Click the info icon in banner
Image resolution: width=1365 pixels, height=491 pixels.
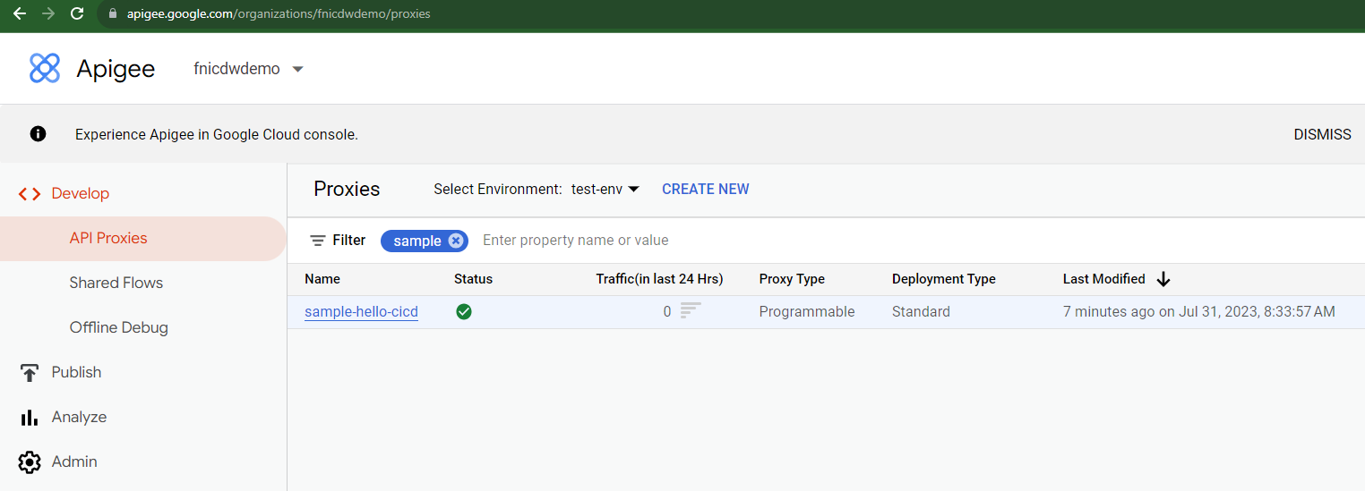pyautogui.click(x=38, y=134)
